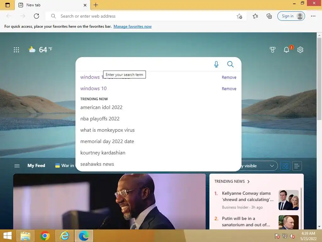Open the notifications bell with badge
The height and width of the screenshot is (242, 322).
click(x=287, y=49)
